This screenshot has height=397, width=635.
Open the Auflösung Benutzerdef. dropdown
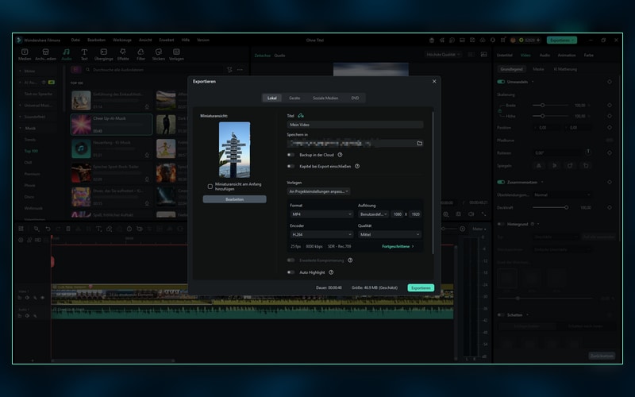coord(373,214)
